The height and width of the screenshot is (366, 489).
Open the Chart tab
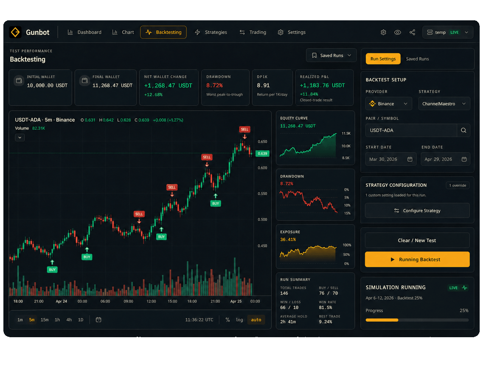[123, 32]
